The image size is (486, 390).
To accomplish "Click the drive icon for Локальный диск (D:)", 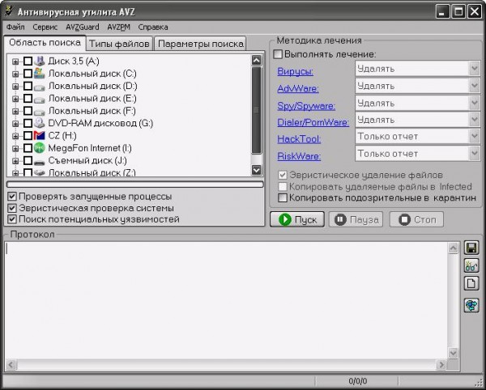I will click(x=40, y=87).
